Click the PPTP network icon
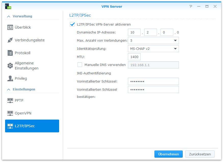 point(10,100)
